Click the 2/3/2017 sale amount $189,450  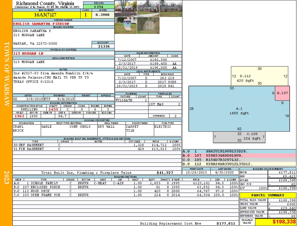pyautogui.click(x=158, y=64)
